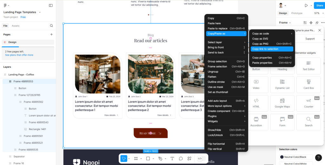Image resolution: width=325 pixels, height=165 pixels.
Task: Click the Read More button on canvas
Action: tap(150, 133)
